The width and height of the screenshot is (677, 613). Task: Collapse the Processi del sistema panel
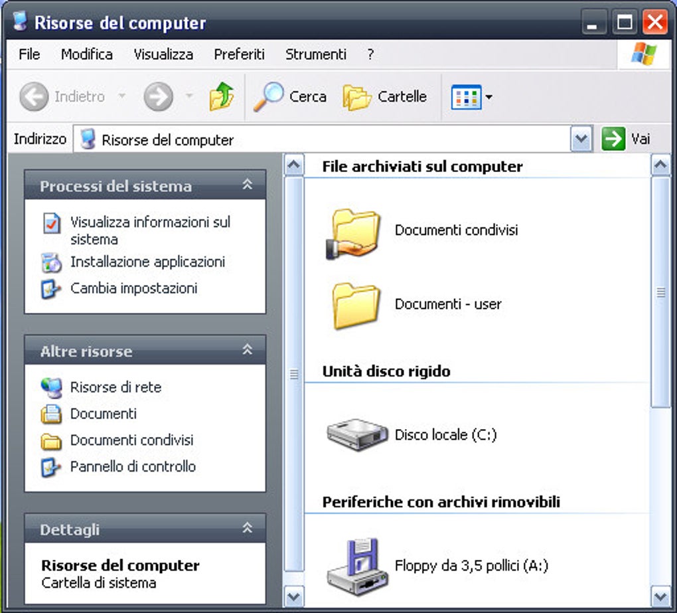247,185
